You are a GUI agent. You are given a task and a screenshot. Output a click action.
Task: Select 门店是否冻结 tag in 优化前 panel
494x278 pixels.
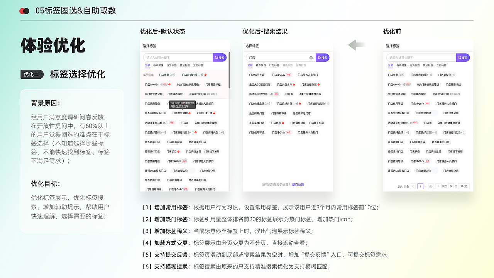coord(453,85)
